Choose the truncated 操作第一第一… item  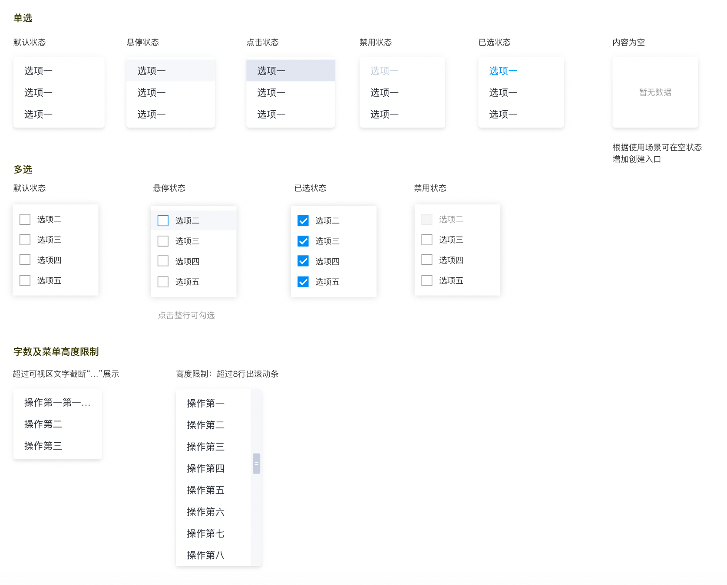57,402
